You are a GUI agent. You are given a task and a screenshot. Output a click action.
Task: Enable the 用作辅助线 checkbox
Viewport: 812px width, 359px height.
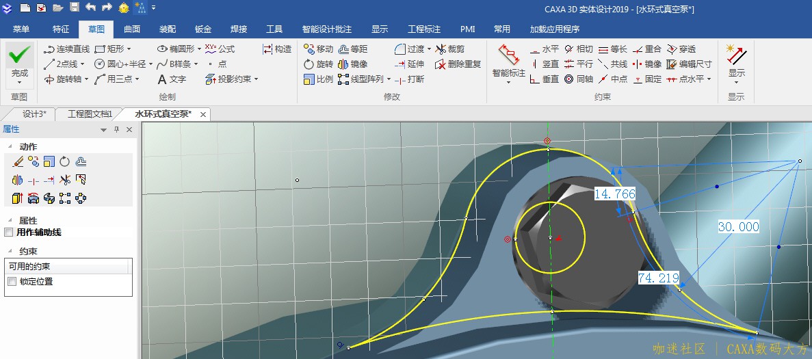click(x=9, y=232)
